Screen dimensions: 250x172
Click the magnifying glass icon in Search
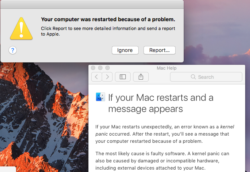point(193,77)
